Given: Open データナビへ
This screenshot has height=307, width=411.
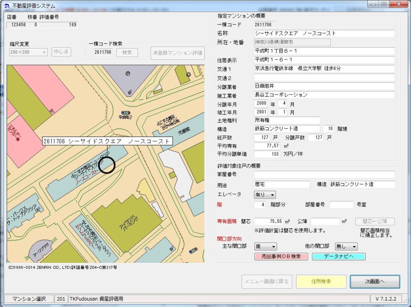Looking at the screenshot, I should tap(338, 256).
